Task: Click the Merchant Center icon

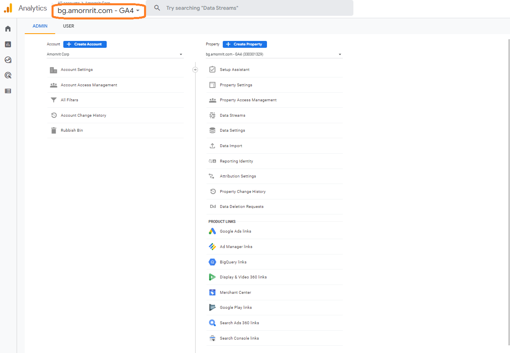Action: (x=212, y=293)
